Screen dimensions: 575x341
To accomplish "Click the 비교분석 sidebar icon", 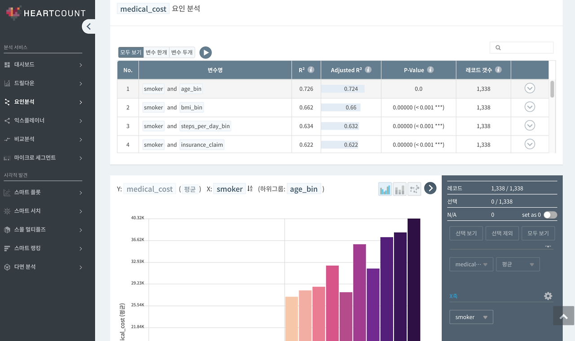I will (x=7, y=139).
